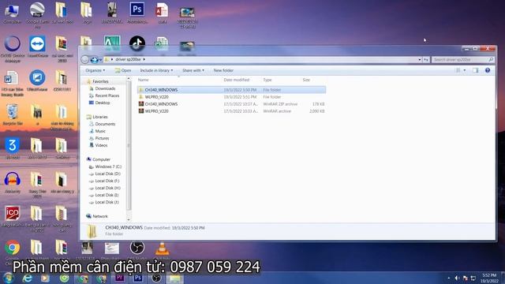The height and width of the screenshot is (284, 505).
Task: Open OBS Studio desktop shortcut
Action: (x=137, y=248)
